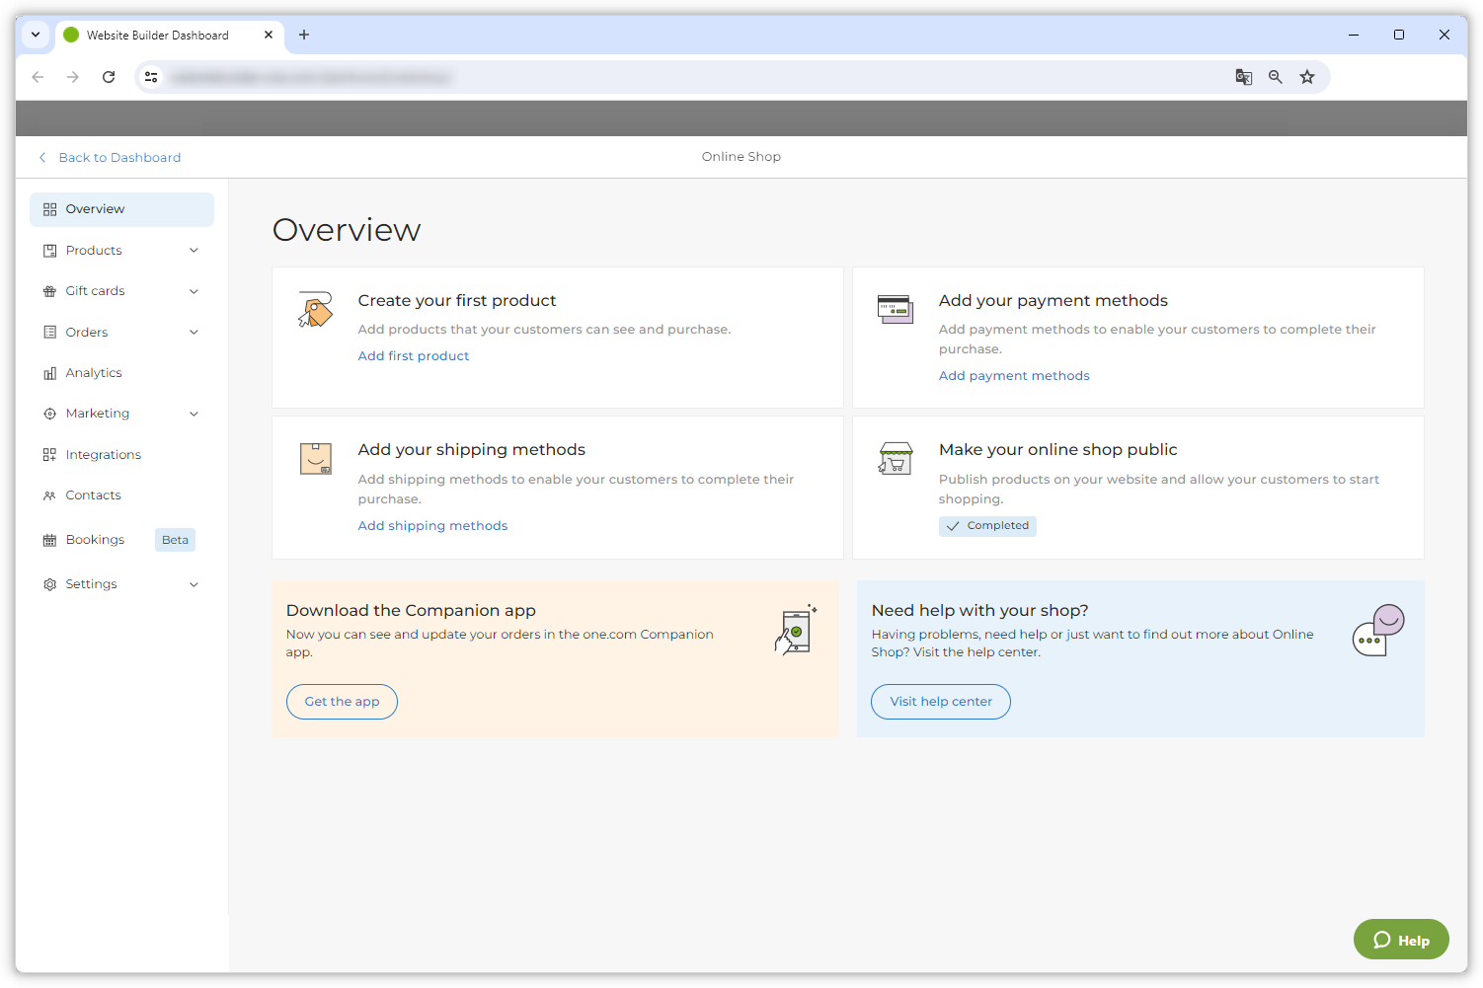Click the browser reload page icon

click(109, 77)
